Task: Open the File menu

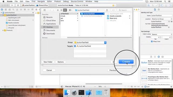Action: pyautogui.click(x=16, y=1)
